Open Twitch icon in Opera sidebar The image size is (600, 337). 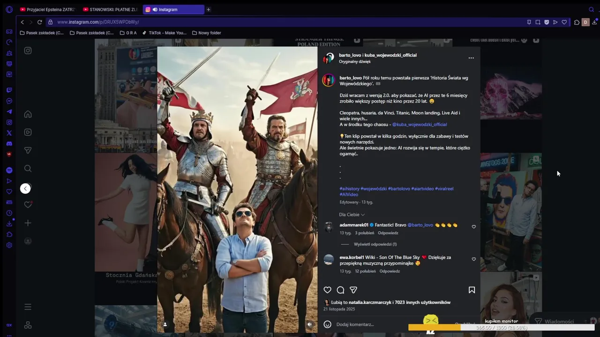[9, 90]
